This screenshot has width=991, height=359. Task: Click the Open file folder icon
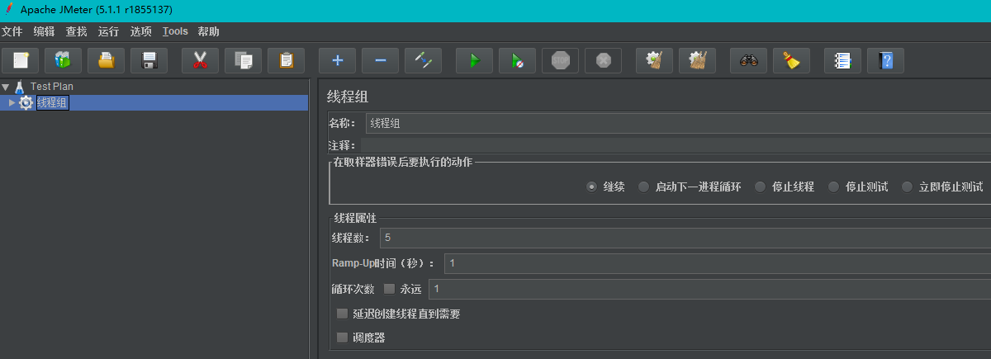[x=107, y=60]
